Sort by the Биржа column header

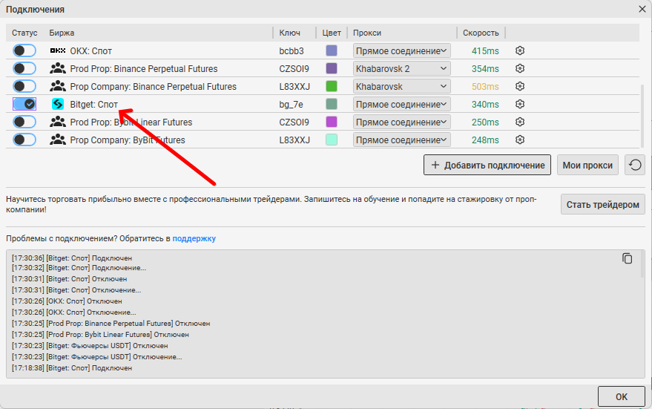point(62,33)
